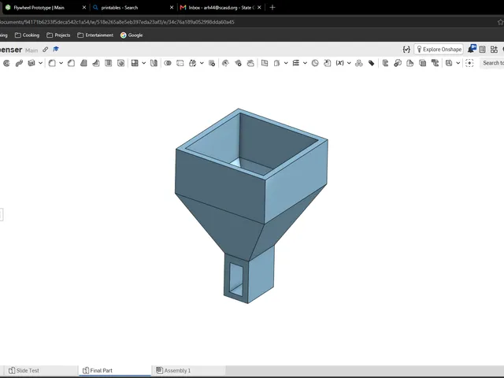Screen dimensions: 504x378
Task: Switch to Flywheel Prototype | Main browser tab
Action: coord(43,7)
